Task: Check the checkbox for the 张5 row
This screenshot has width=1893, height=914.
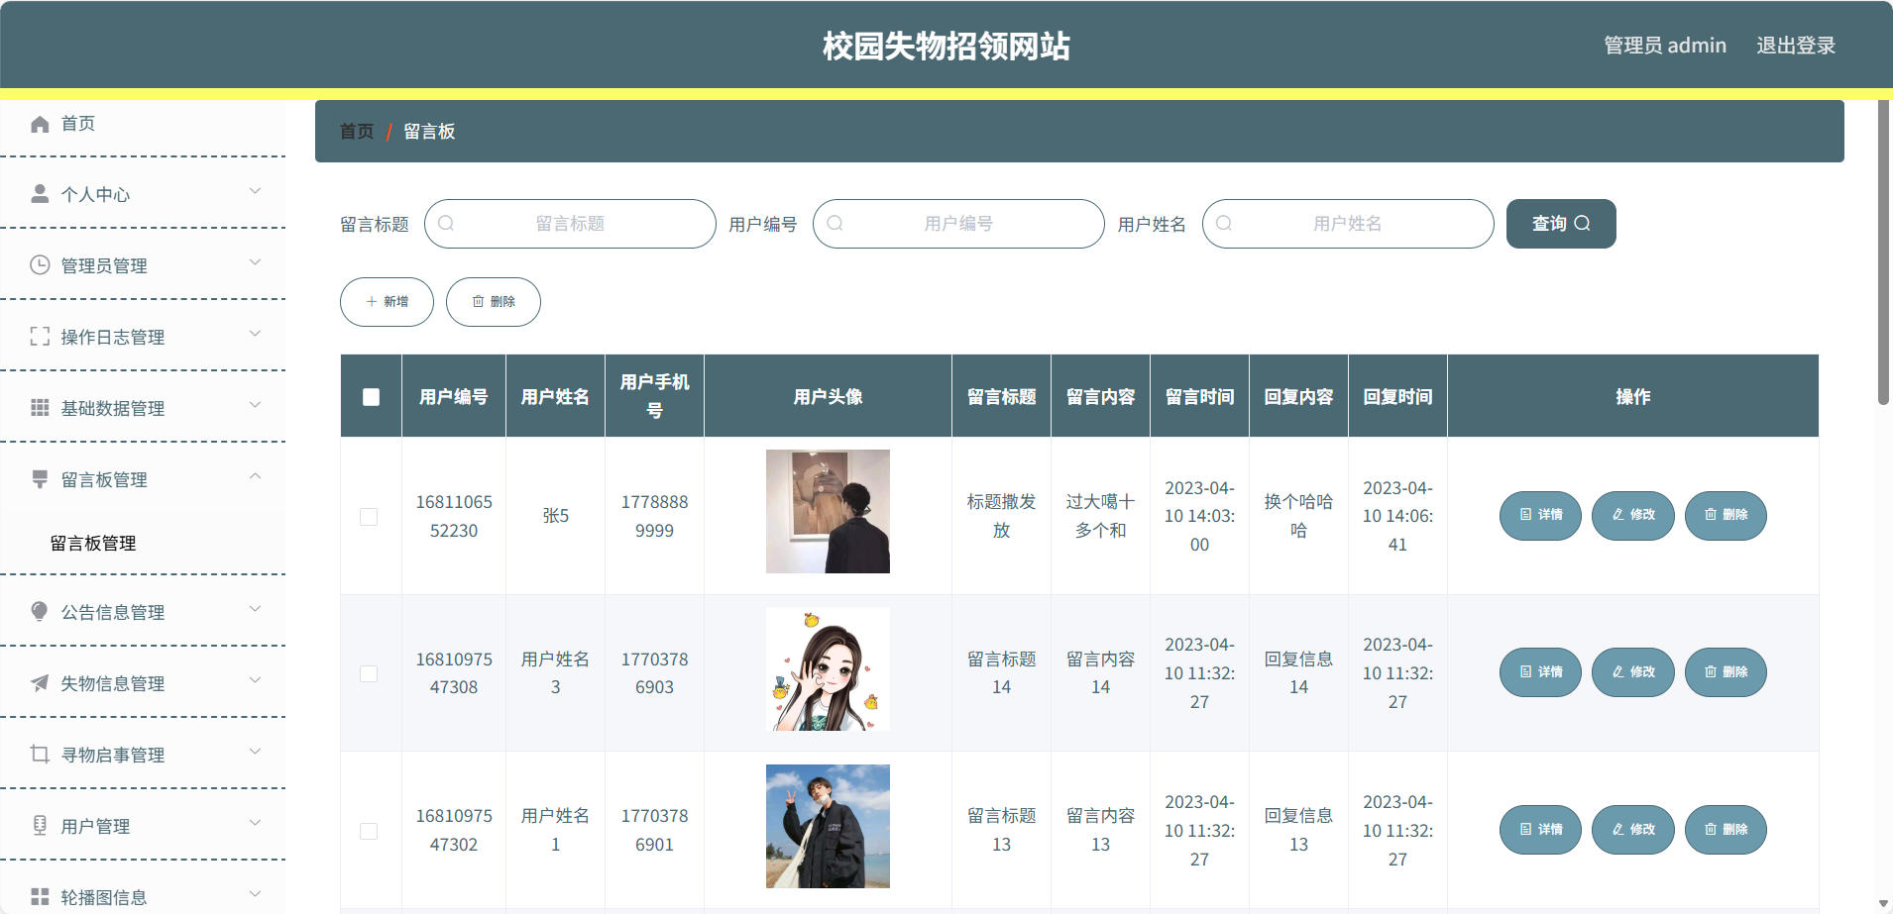Action: [369, 517]
